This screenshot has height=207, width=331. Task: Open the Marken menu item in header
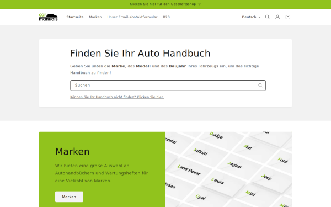point(95,17)
